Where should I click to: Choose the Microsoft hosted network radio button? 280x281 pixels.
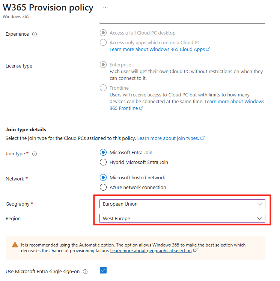click(103, 177)
